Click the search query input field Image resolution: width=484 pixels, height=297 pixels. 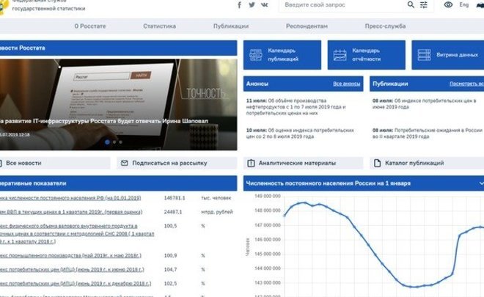point(341,5)
